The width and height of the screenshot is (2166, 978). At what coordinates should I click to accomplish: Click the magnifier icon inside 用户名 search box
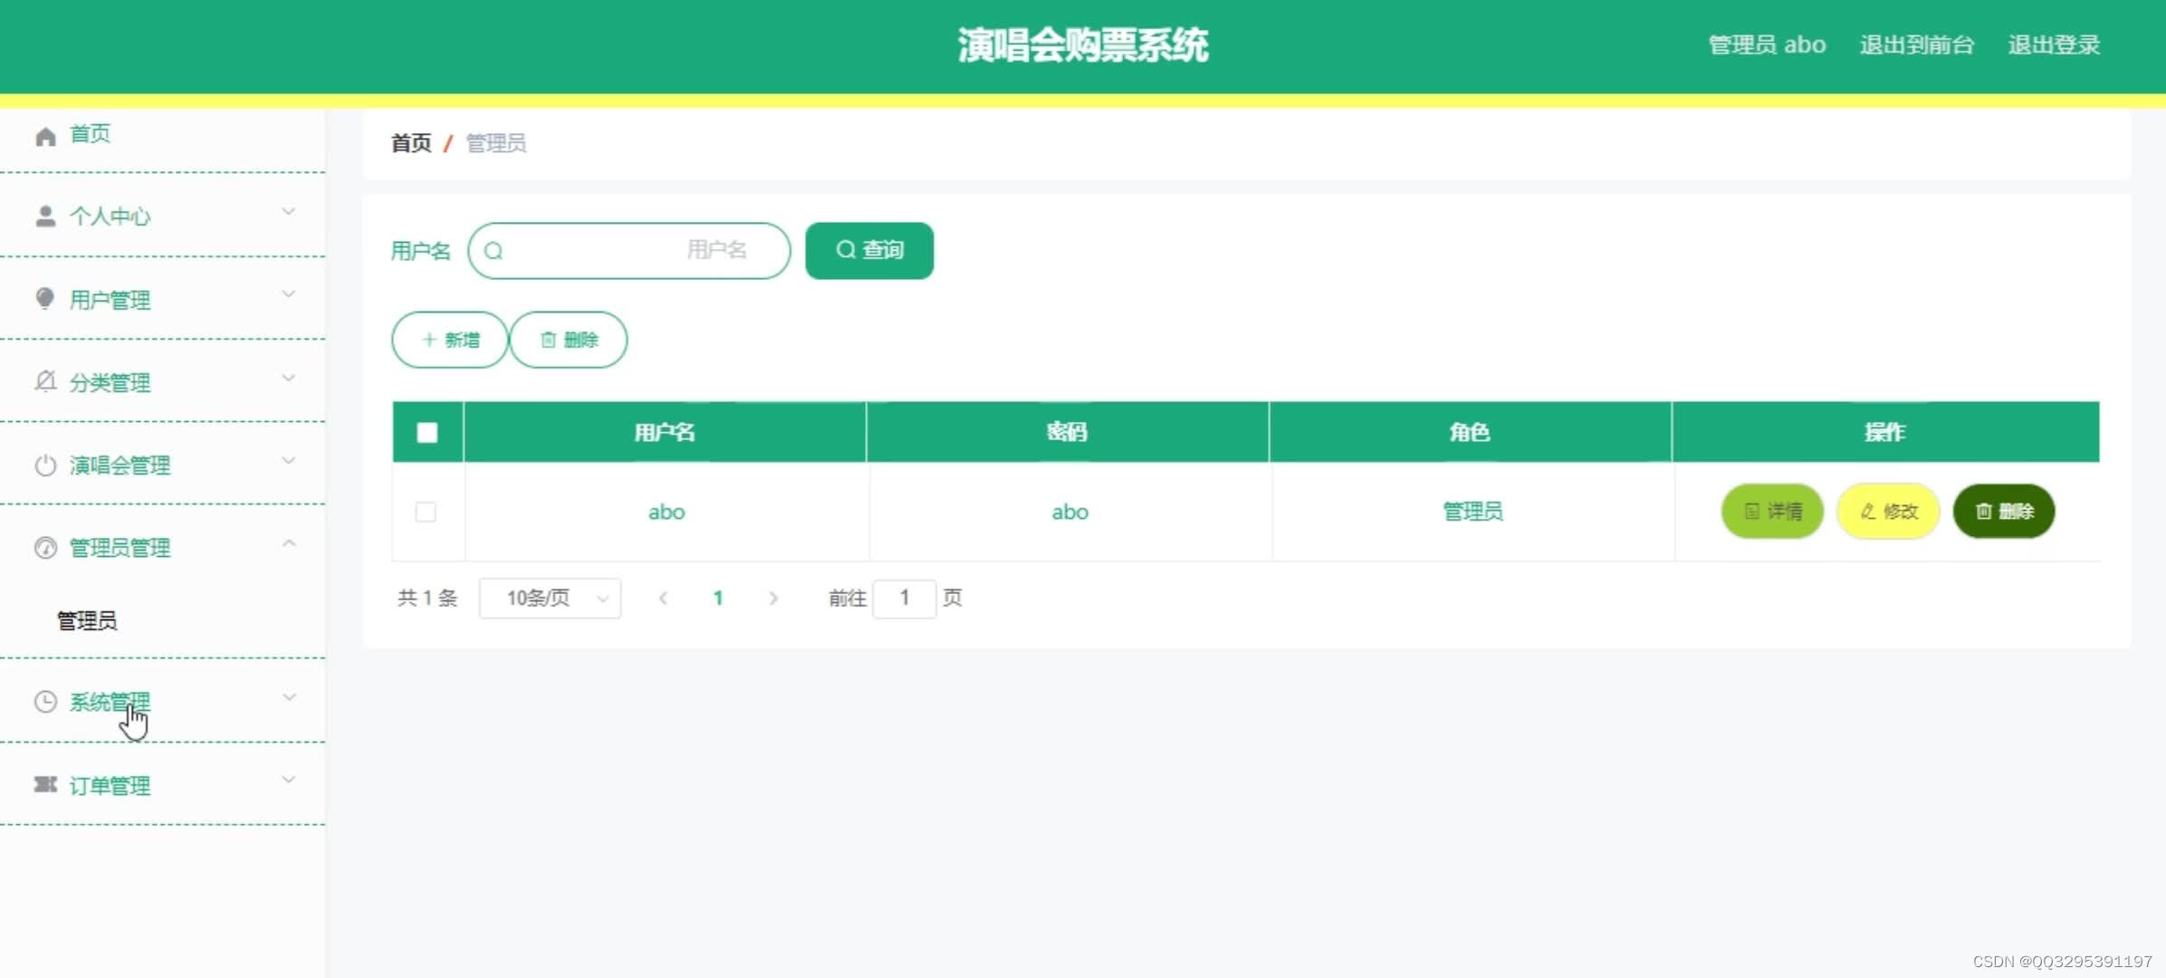494,251
